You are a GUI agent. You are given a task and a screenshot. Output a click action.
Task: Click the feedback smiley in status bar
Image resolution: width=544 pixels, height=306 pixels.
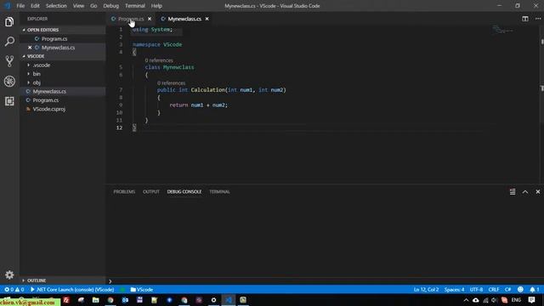pos(520,289)
